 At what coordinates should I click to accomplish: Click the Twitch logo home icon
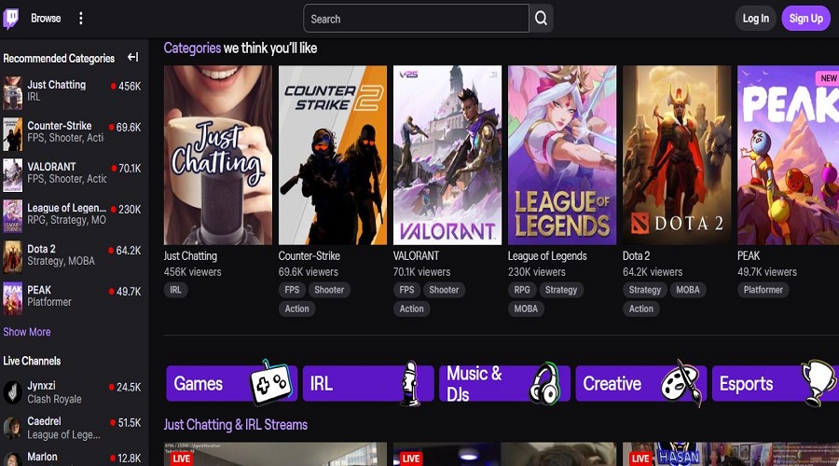(x=10, y=19)
